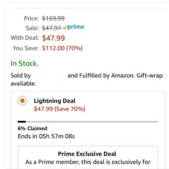Click the With Deal label
This screenshot has height=169, width=169.
pos(24,38)
